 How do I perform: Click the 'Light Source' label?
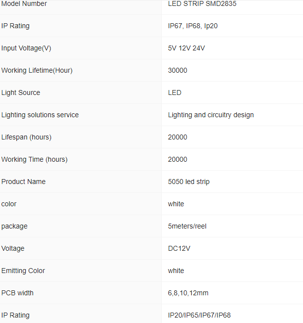pos(21,92)
